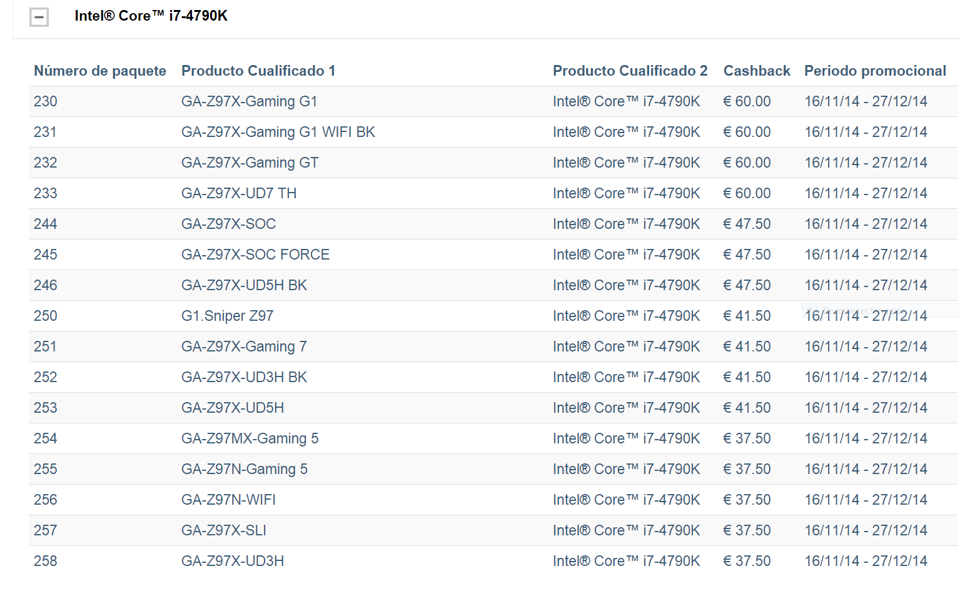
Task: Click the € 37.50 cashback in row 258
Action: tap(747, 561)
